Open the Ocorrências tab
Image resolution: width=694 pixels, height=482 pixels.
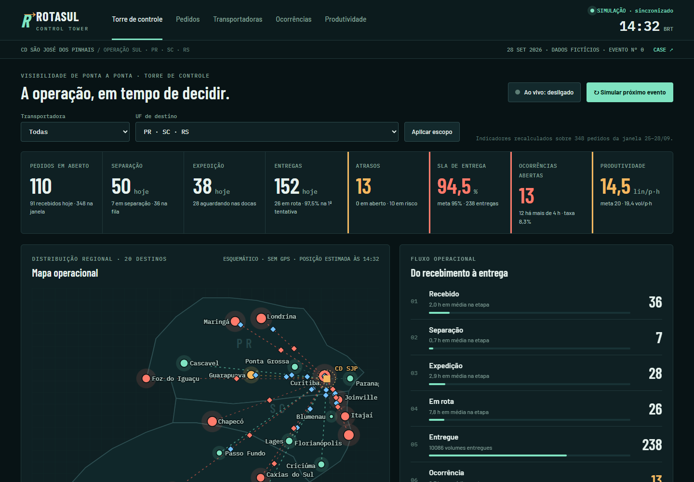(x=294, y=19)
